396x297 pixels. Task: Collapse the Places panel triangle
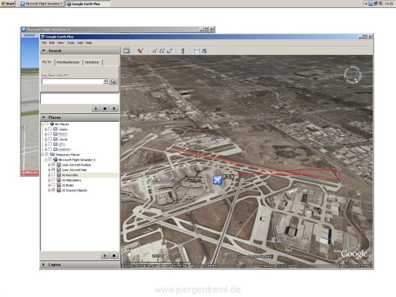[44, 117]
